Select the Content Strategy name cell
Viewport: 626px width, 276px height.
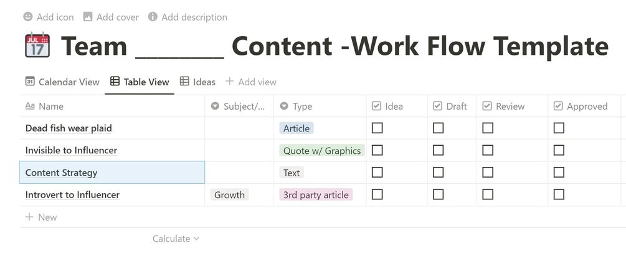coord(112,173)
